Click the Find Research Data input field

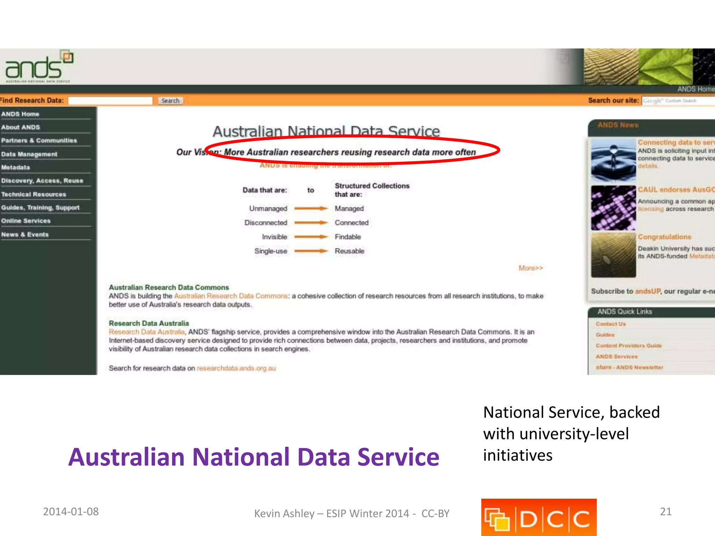(110, 101)
